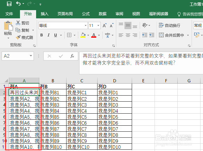Screen dimensions: 203x151
Task: Click 合并后居中 merge and center
Action: 171,35
